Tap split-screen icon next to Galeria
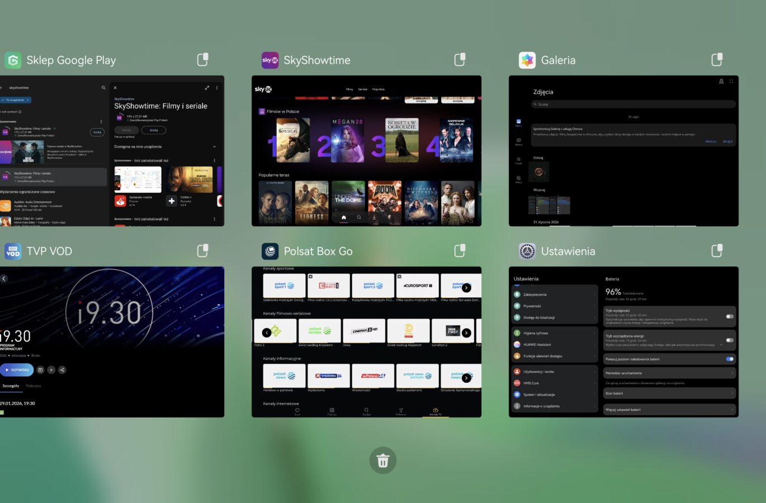Screen dimensions: 766x503 click(717, 59)
